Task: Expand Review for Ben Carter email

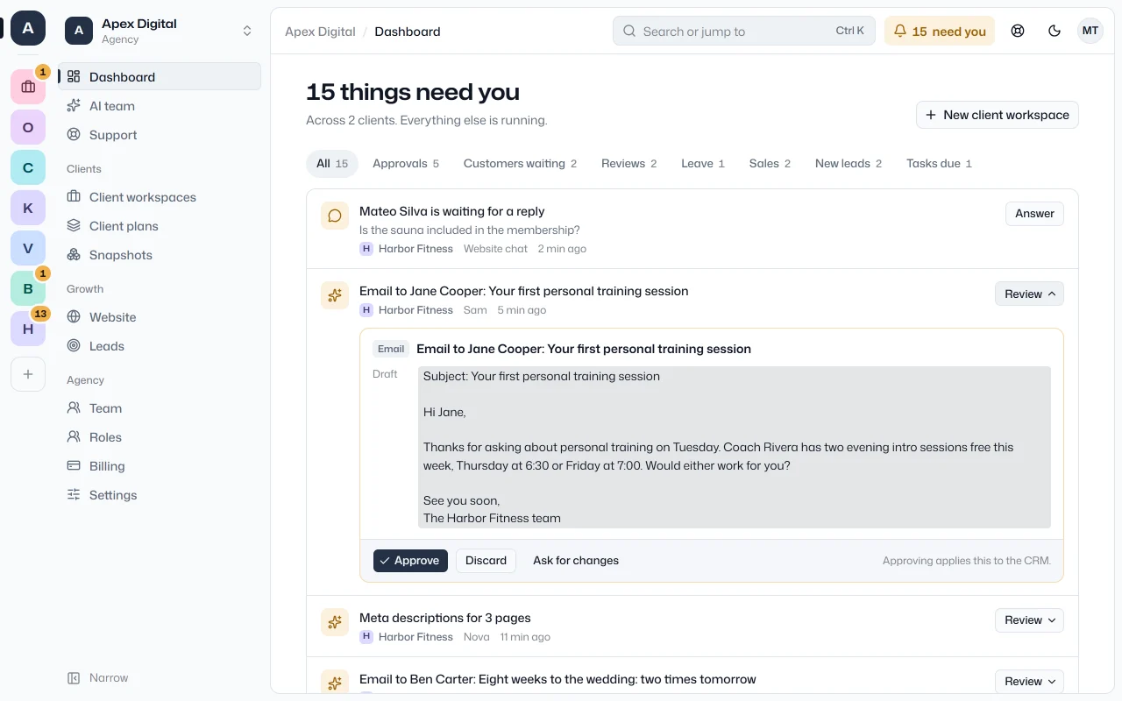Action: click(x=1029, y=681)
